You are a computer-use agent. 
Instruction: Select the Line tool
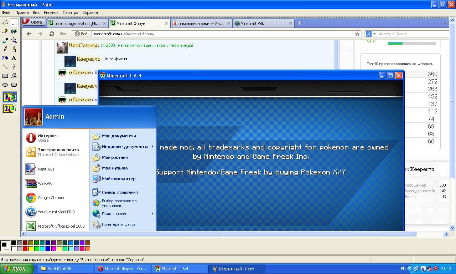point(5,67)
